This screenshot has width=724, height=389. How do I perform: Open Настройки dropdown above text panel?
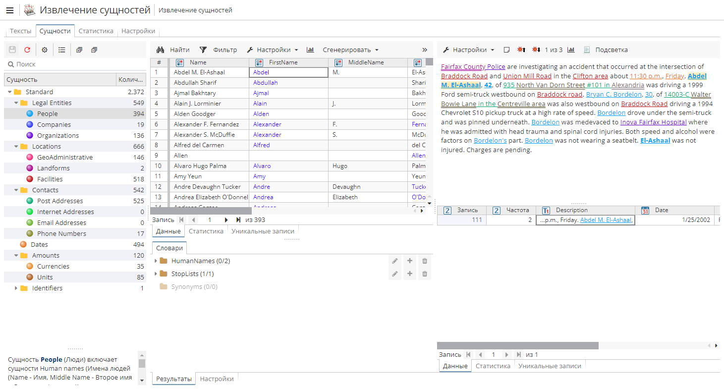(469, 50)
